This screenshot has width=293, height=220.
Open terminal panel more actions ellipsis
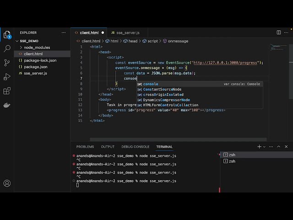coord(271,147)
